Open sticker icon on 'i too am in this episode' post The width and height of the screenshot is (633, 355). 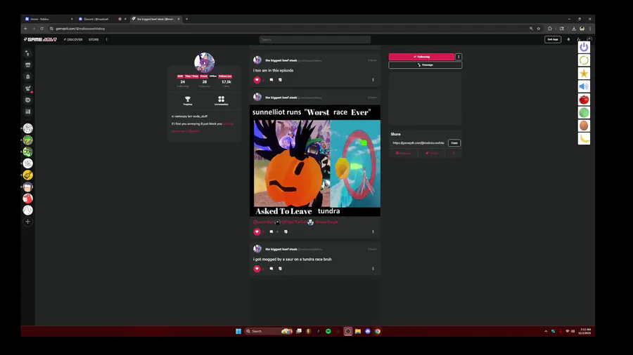tap(280, 80)
